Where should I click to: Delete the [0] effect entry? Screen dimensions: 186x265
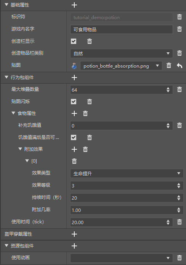coord(74,161)
